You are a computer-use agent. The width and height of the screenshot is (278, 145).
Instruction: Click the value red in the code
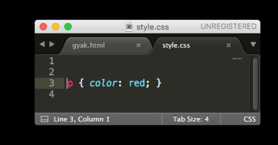[137, 83]
